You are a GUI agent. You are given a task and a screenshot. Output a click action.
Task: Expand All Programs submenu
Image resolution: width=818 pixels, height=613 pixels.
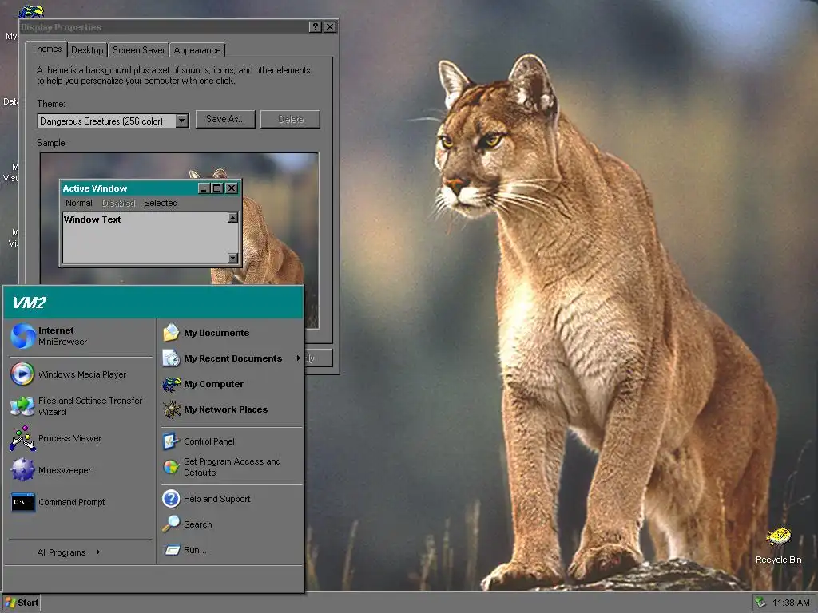click(68, 552)
